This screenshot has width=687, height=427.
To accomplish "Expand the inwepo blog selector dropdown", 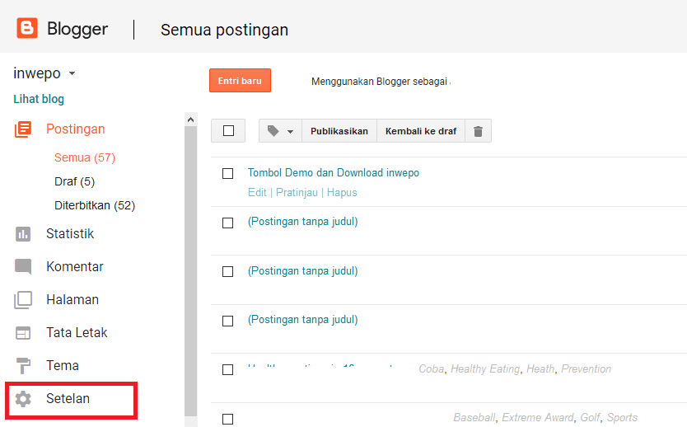I will coord(72,73).
